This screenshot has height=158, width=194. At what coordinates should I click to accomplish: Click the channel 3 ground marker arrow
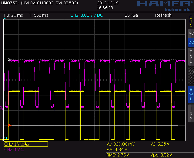[2, 108]
